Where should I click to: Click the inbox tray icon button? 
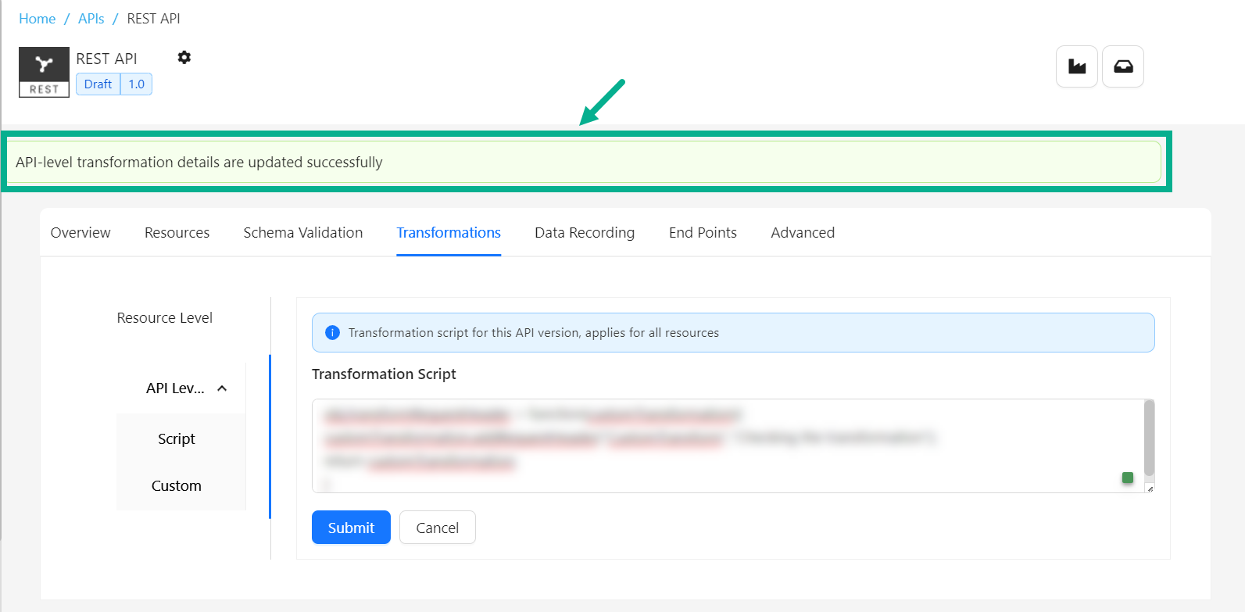point(1122,66)
